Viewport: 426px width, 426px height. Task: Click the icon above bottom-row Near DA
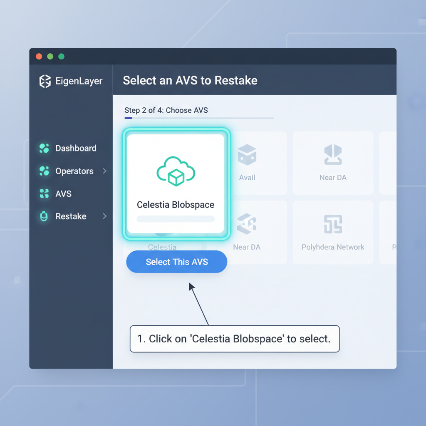click(x=246, y=224)
